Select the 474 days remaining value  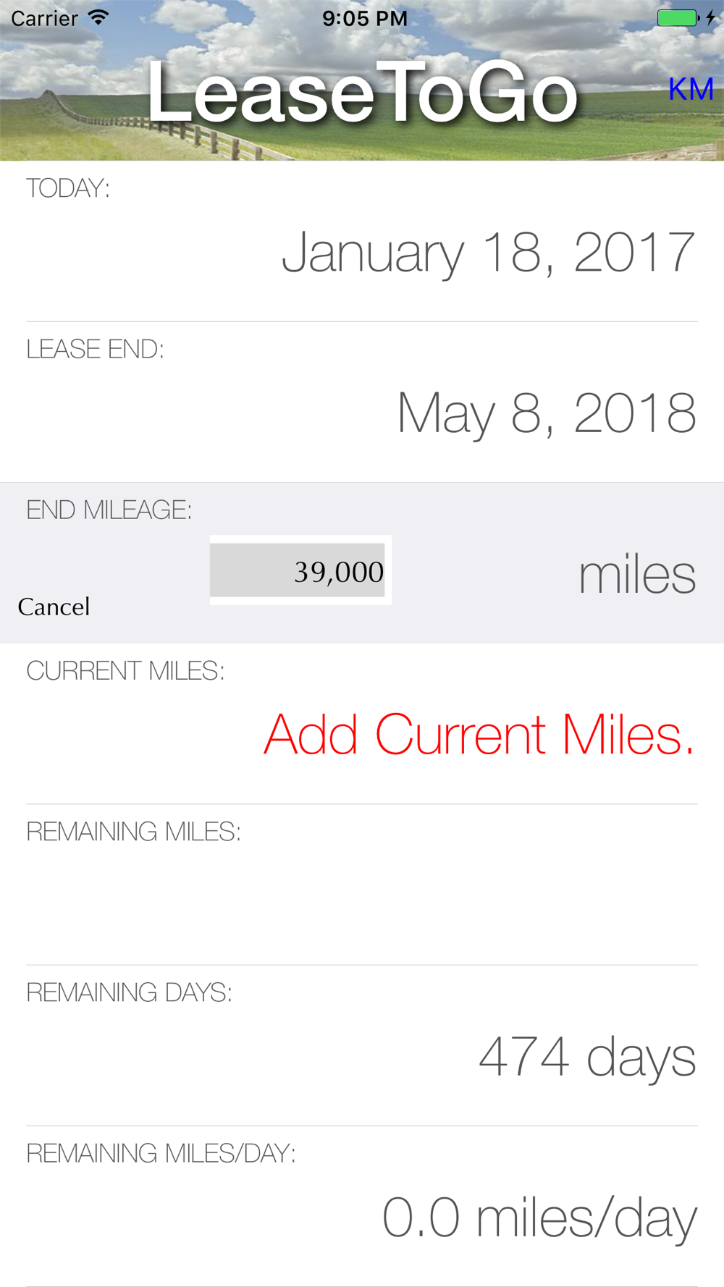pos(586,1058)
